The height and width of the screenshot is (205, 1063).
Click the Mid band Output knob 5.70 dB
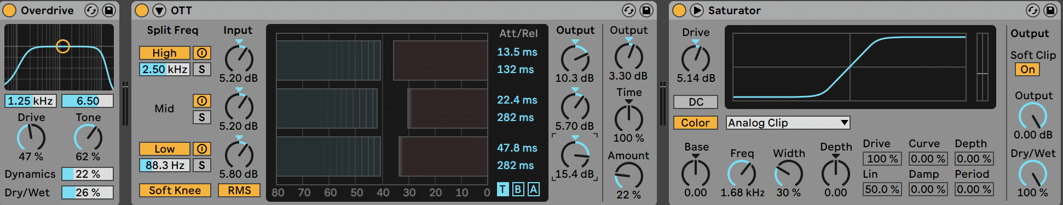(575, 106)
